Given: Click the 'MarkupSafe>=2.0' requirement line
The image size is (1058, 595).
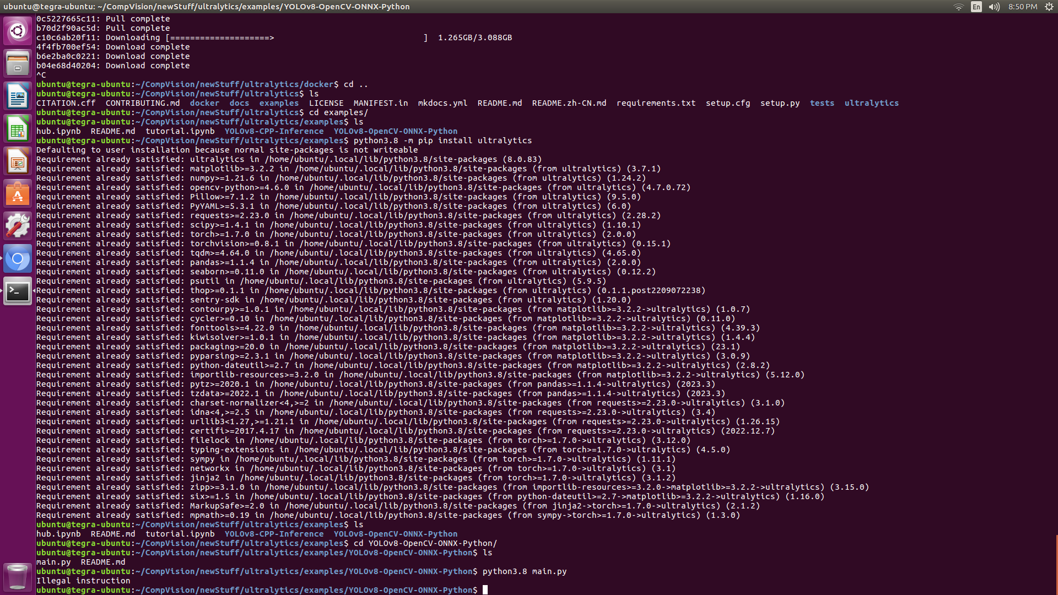Looking at the screenshot, I should pos(398,506).
